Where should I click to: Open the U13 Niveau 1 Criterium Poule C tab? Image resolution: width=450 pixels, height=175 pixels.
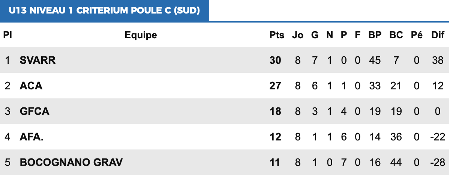point(105,11)
